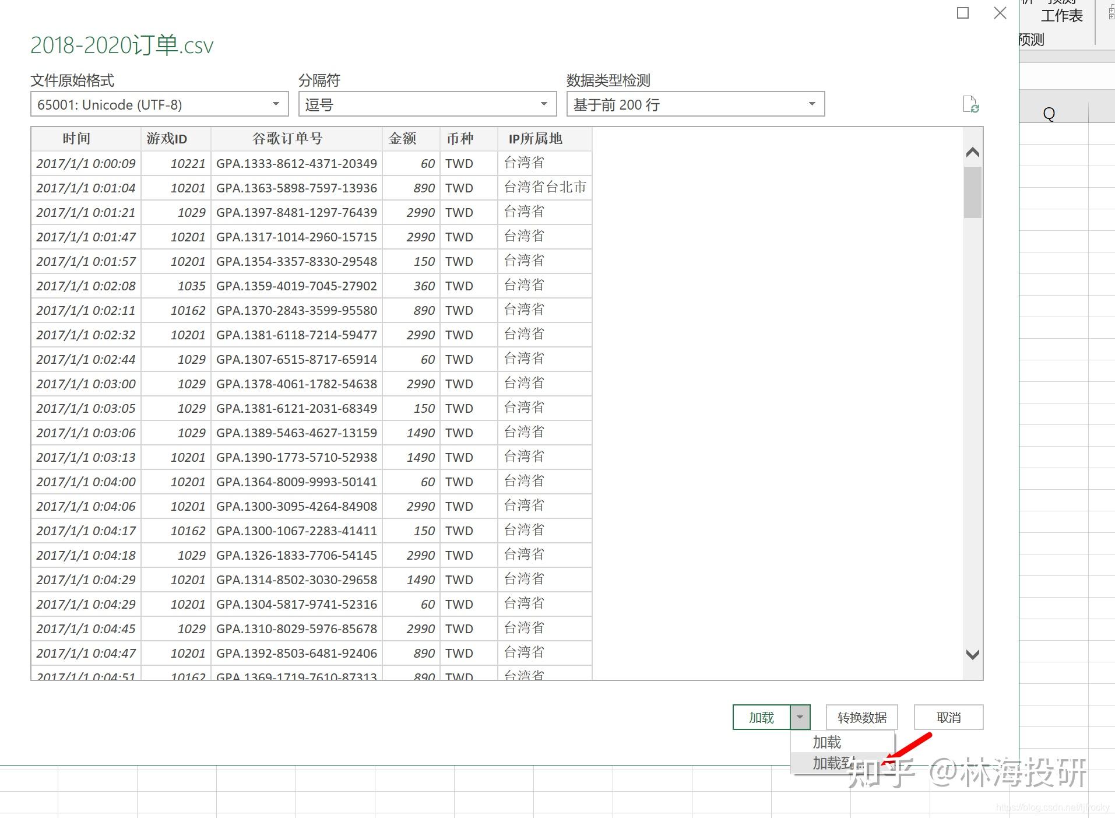The width and height of the screenshot is (1115, 818).
Task: Click the upper outline plus icon on ribbon edge
Action: [1111, 11]
